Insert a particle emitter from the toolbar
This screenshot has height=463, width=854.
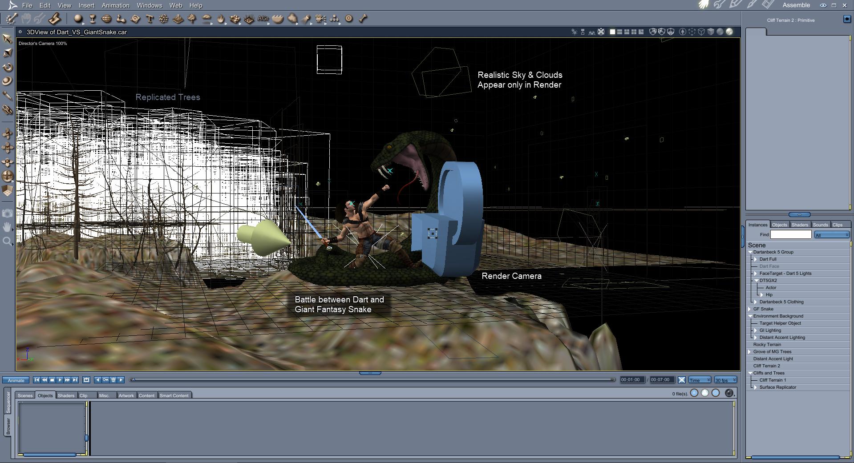click(164, 19)
